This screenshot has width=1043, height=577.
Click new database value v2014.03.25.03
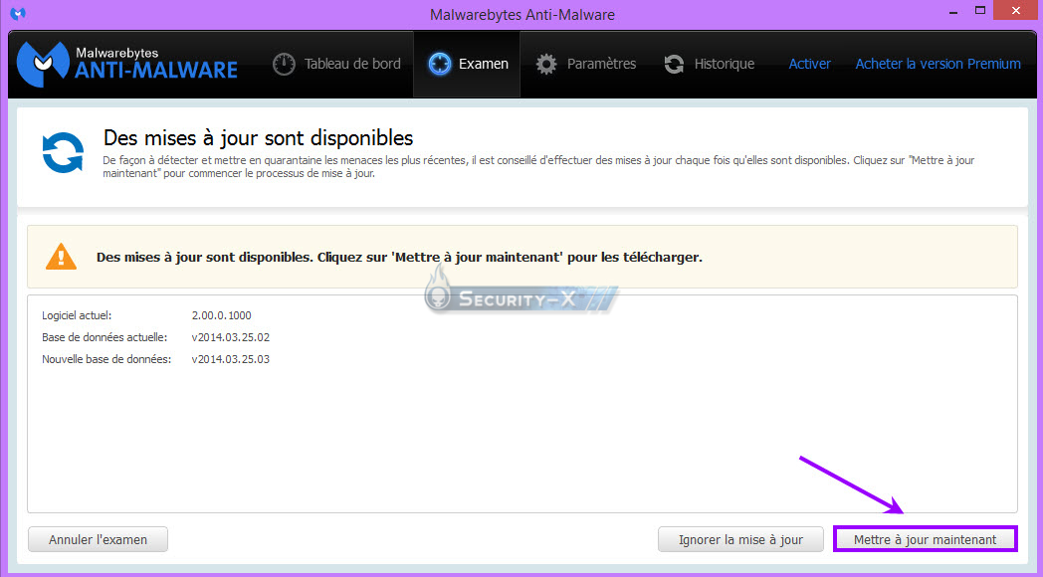pos(231,359)
